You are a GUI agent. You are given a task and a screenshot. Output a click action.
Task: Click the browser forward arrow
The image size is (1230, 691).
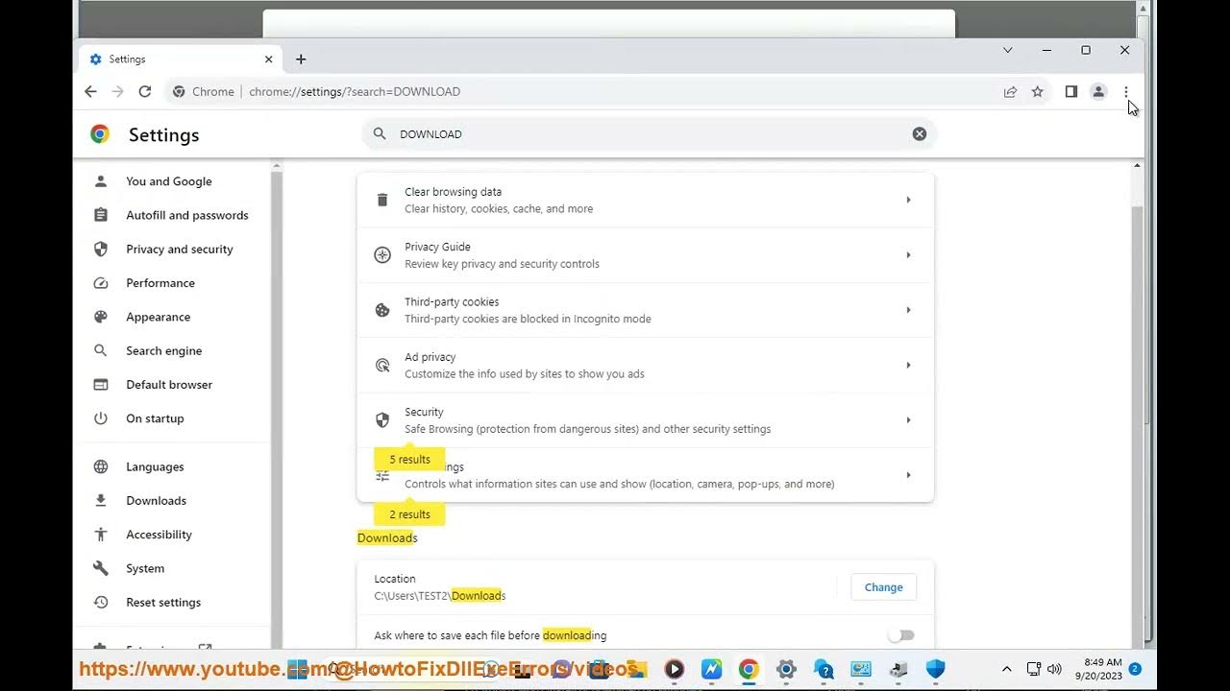pos(117,91)
